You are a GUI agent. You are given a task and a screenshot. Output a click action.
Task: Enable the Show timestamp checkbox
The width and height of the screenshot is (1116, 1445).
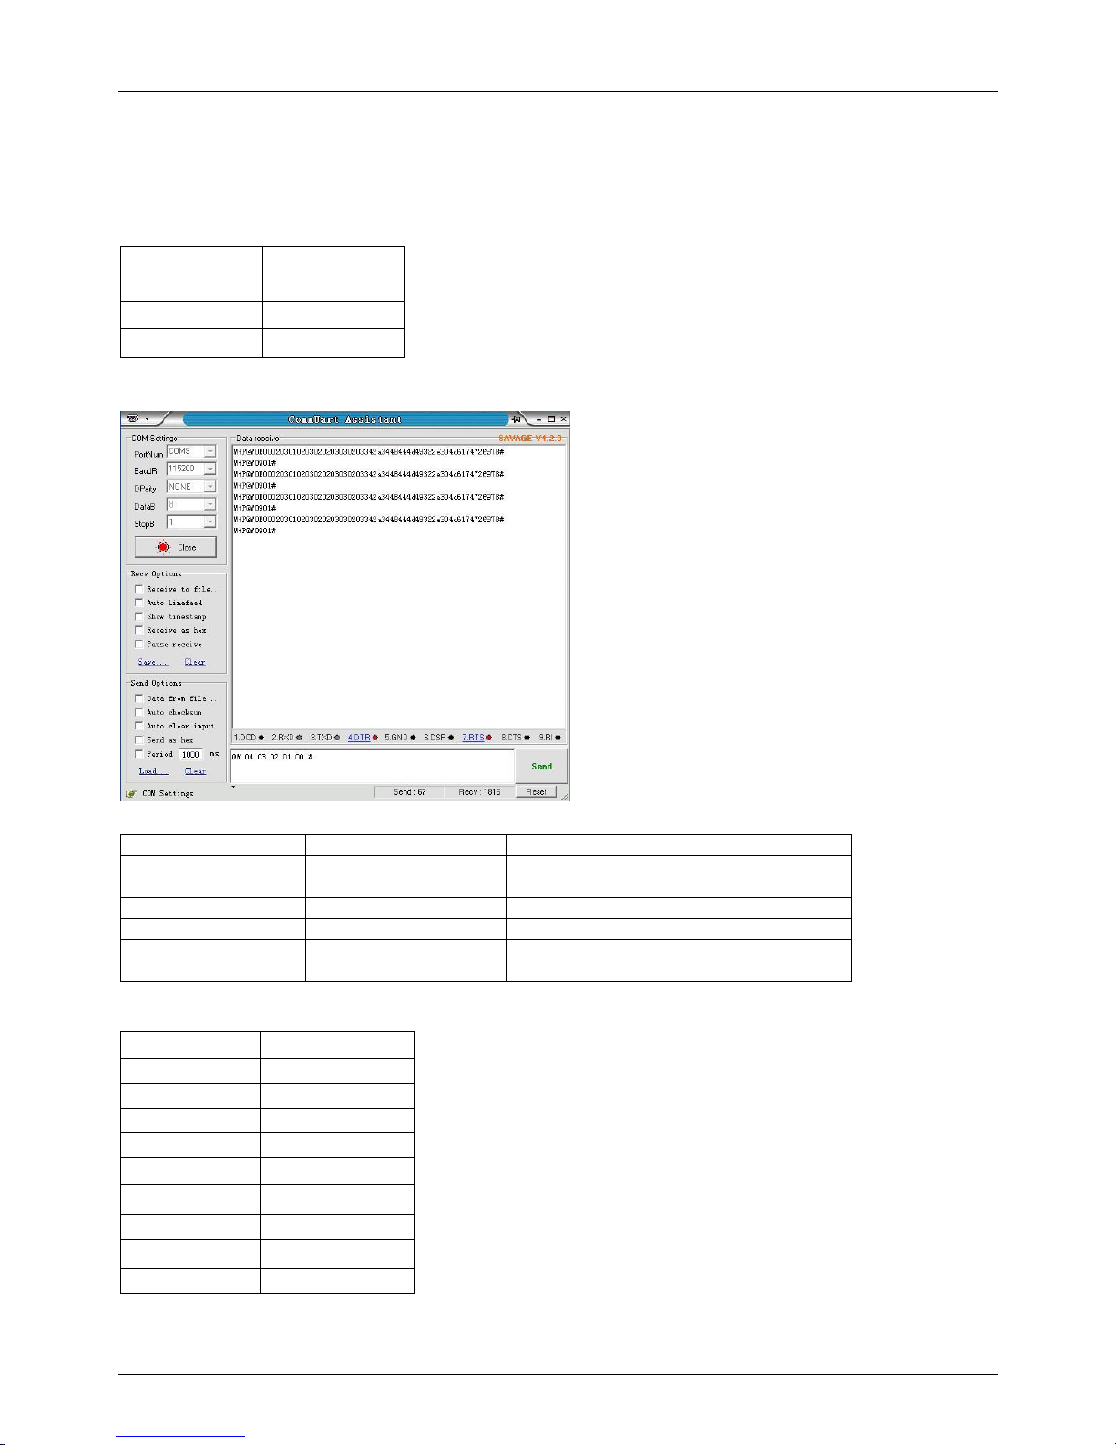(139, 616)
